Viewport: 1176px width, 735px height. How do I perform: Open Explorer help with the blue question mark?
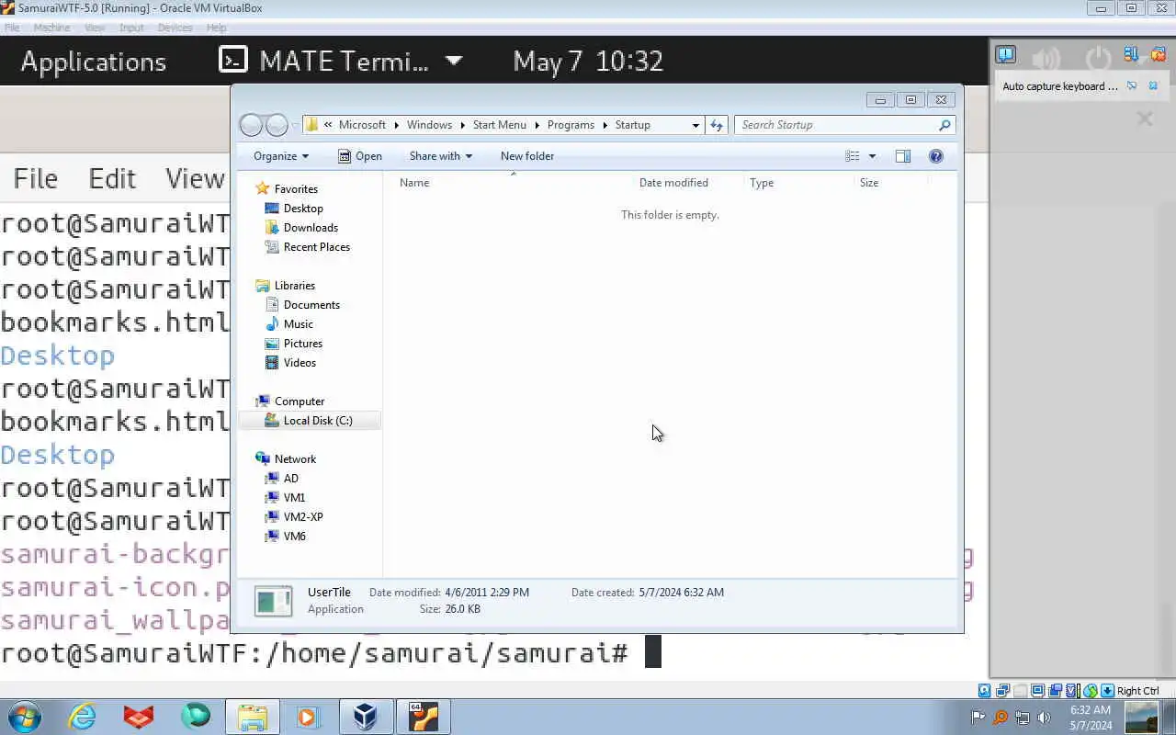coord(936,156)
